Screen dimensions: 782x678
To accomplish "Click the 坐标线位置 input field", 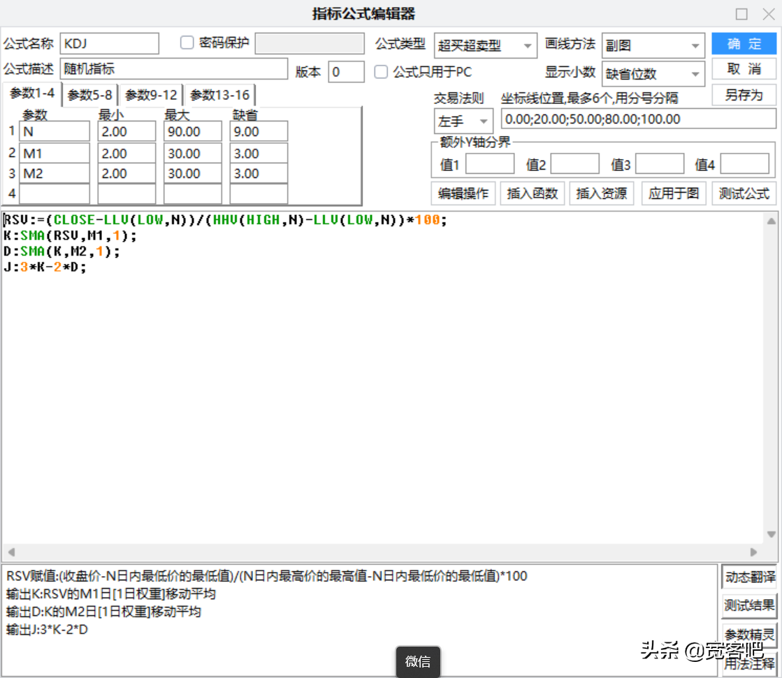I will click(x=637, y=119).
